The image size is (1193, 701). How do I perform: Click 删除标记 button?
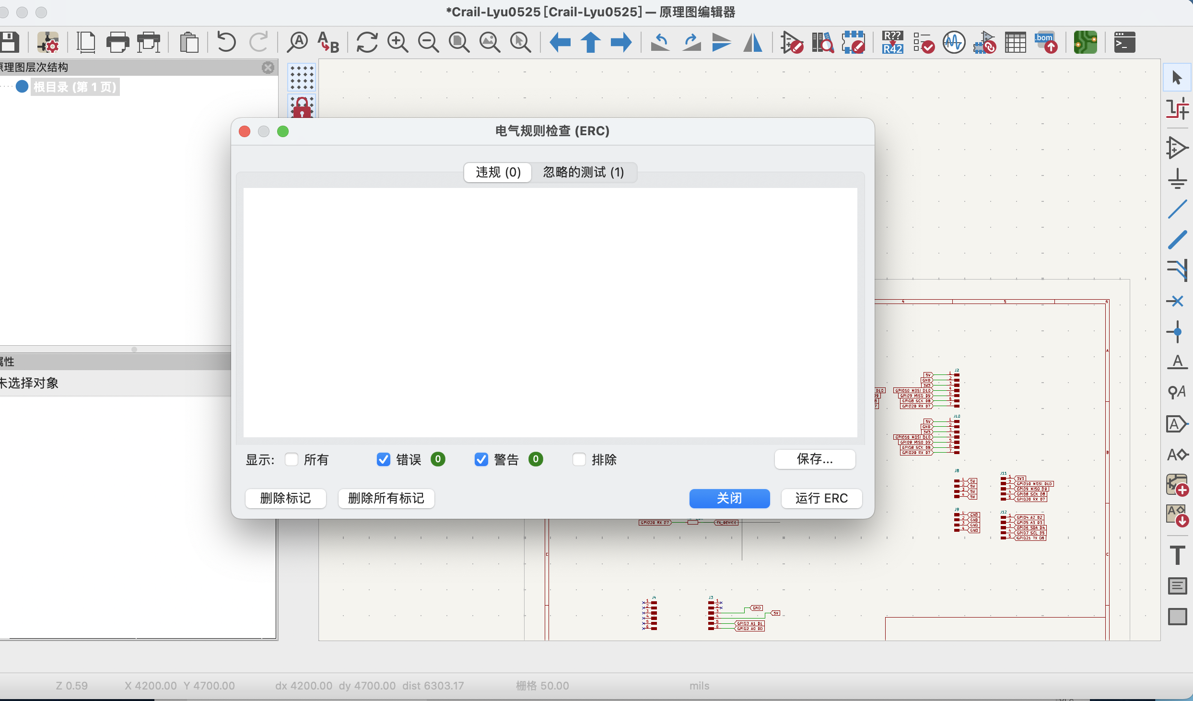(x=286, y=498)
